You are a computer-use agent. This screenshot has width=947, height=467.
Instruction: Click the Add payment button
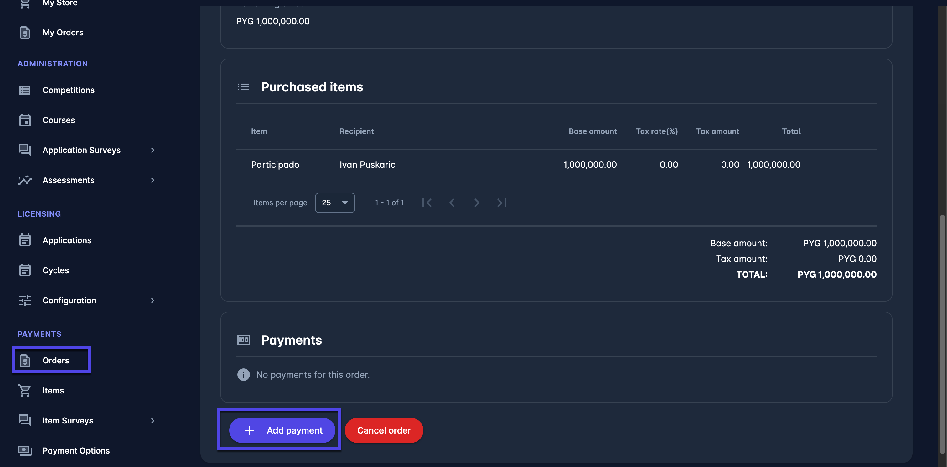(282, 430)
